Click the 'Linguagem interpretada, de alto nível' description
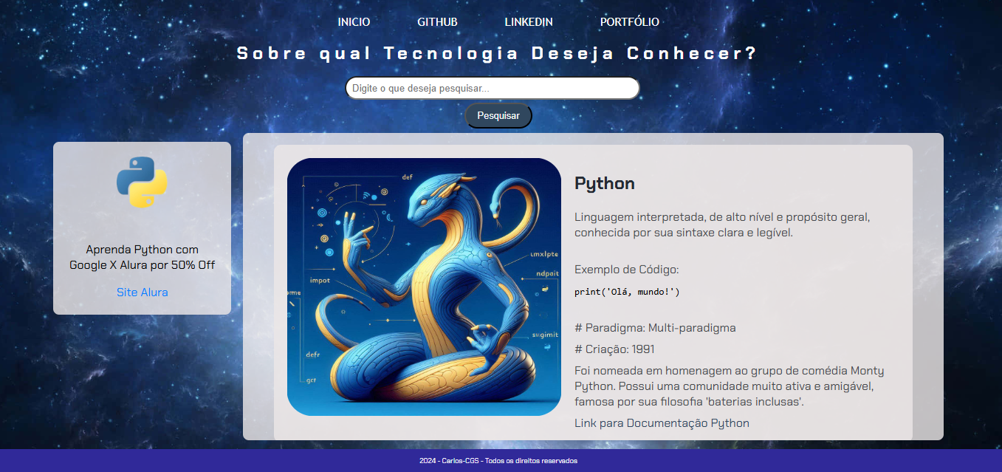Screen dimensions: 1002x472 (722, 225)
